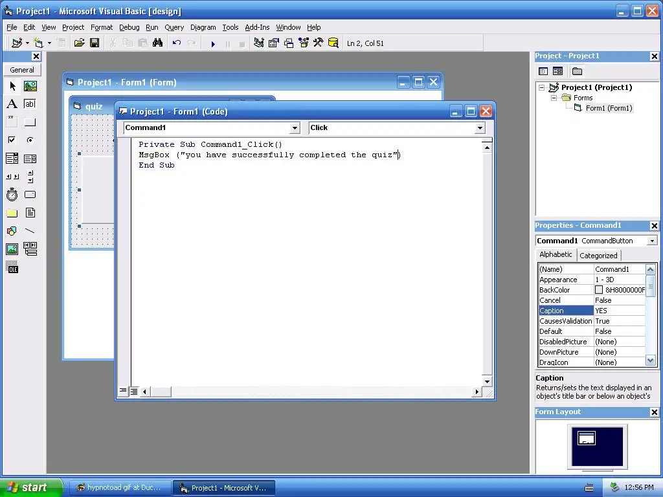
Task: Open Form Layout Window from toolbar
Action: tap(289, 43)
